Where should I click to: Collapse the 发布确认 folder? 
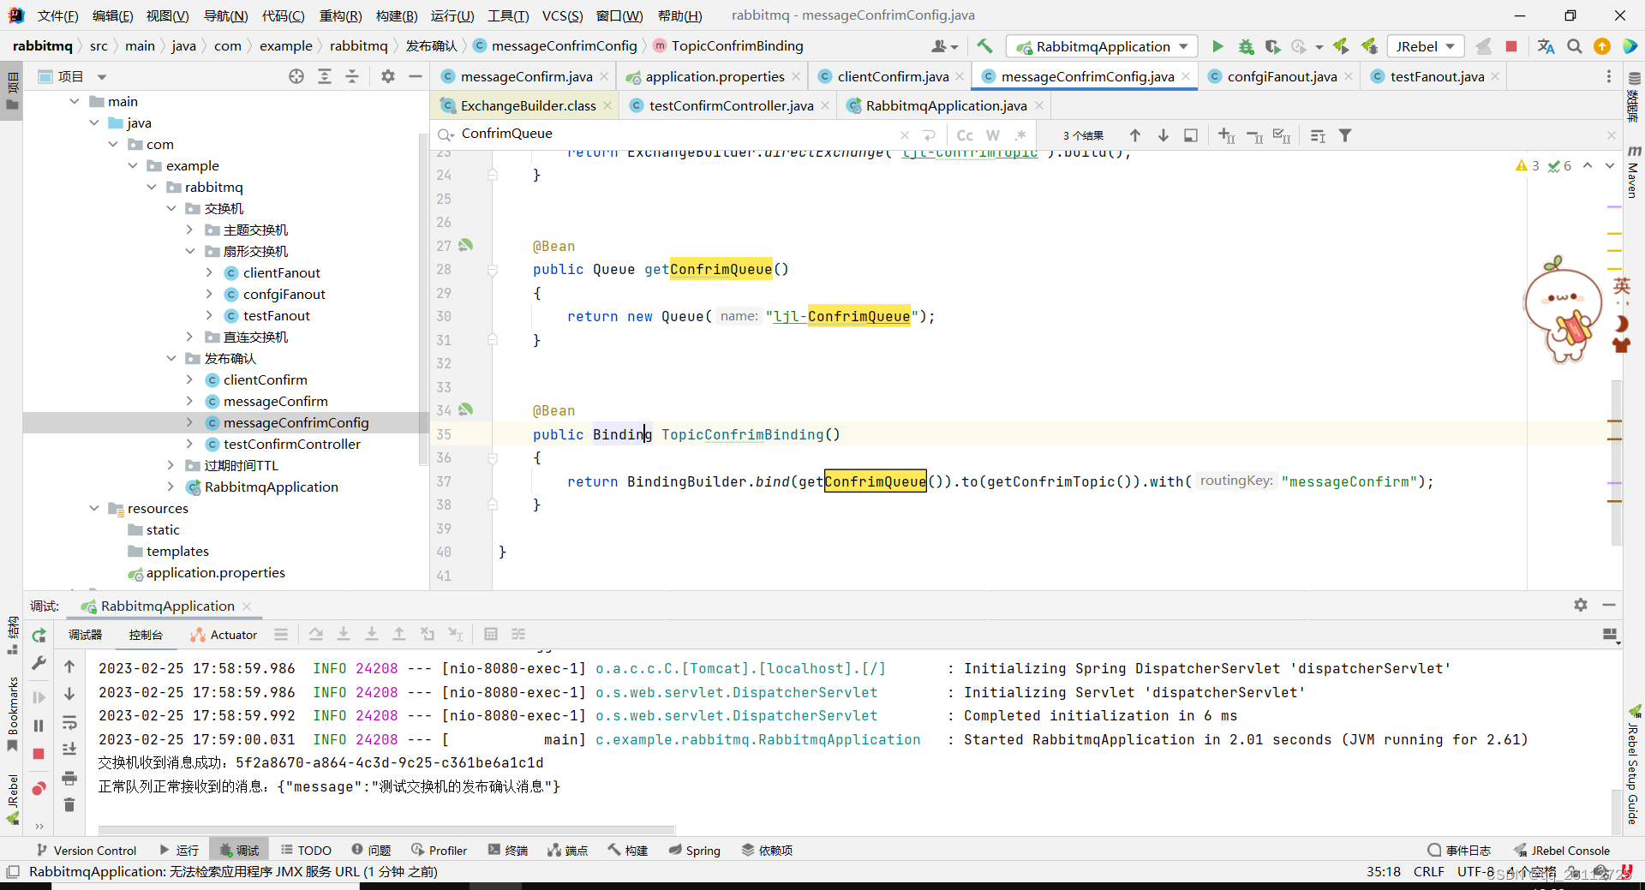pos(170,358)
